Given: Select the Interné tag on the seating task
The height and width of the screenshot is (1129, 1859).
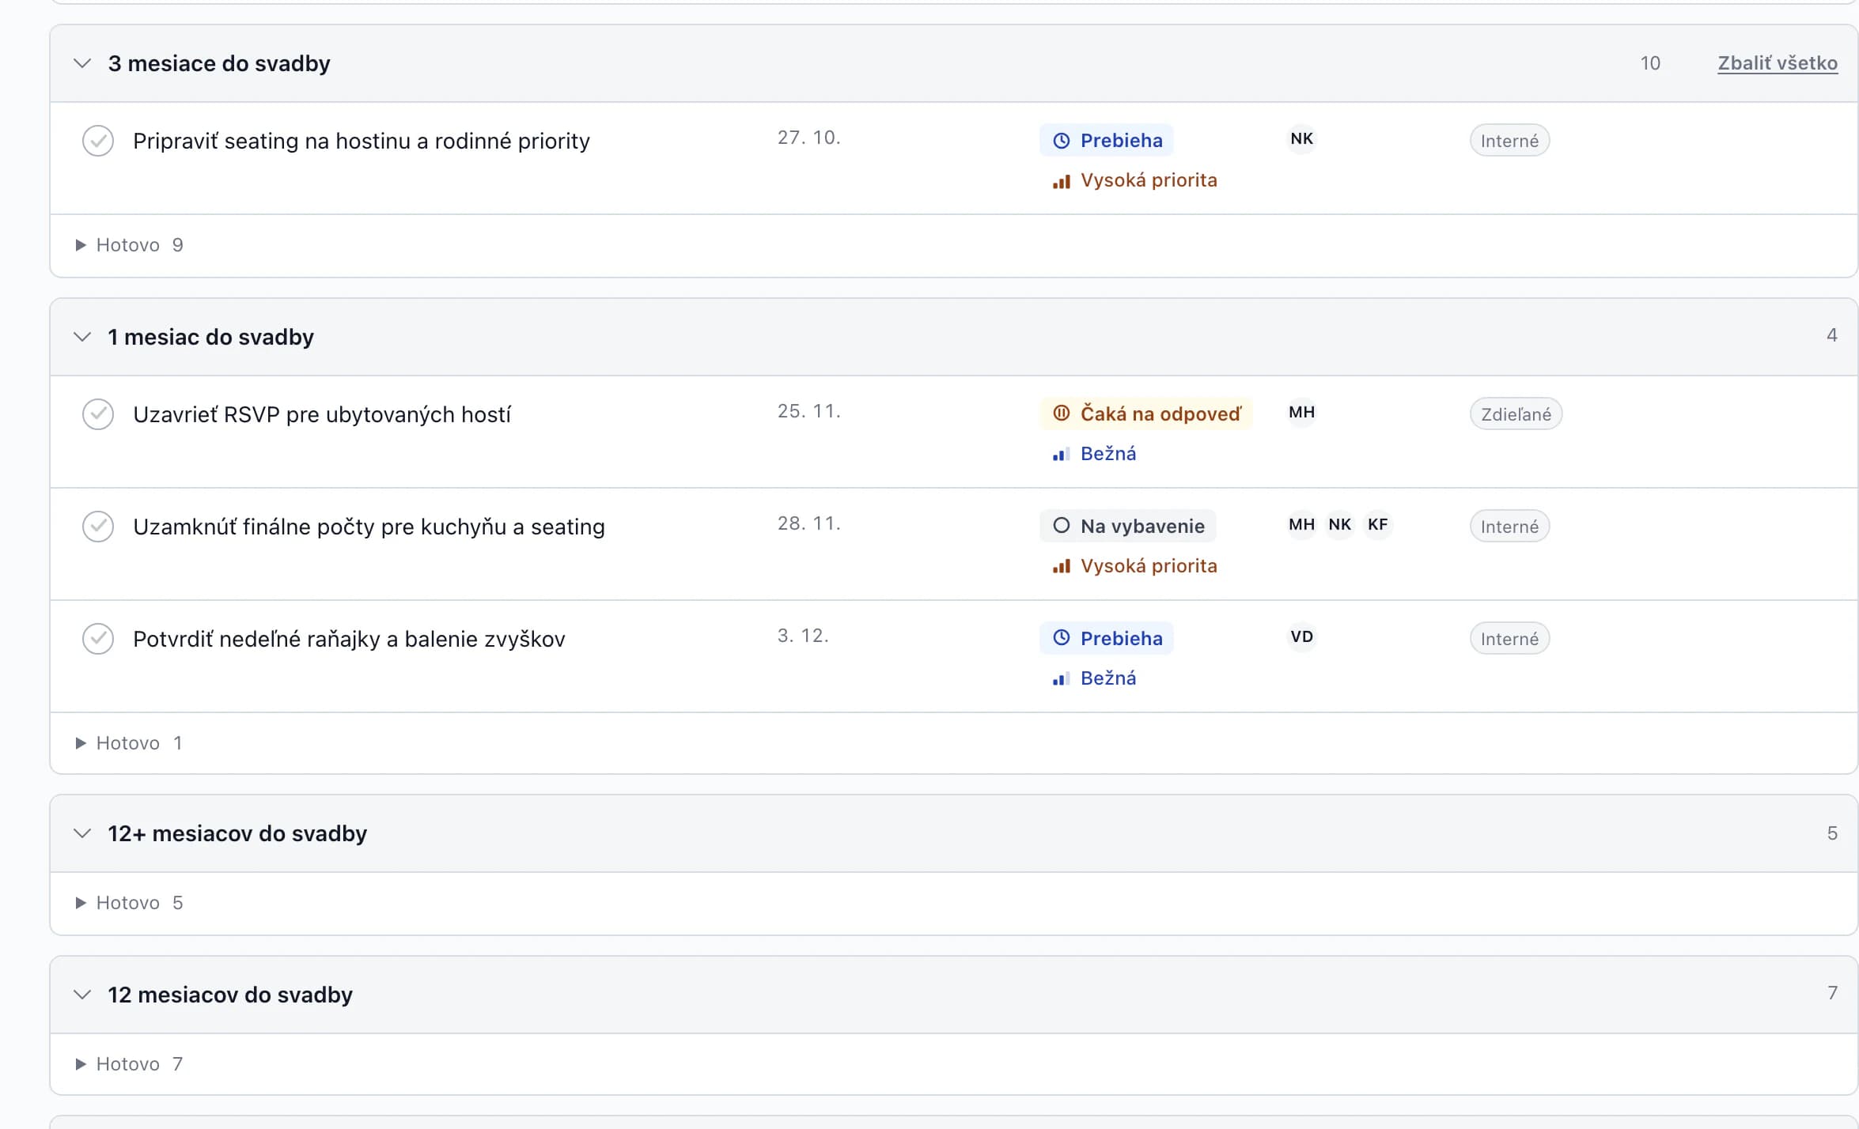Looking at the screenshot, I should coord(1509,141).
